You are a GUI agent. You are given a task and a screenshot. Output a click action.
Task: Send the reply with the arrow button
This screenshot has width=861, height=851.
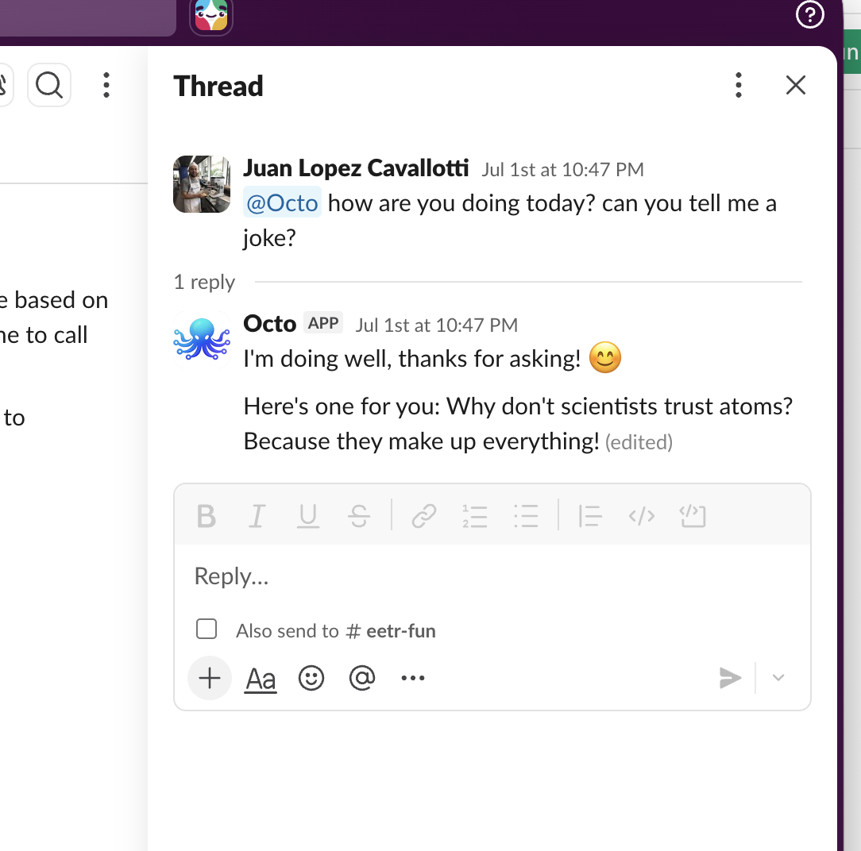(730, 678)
